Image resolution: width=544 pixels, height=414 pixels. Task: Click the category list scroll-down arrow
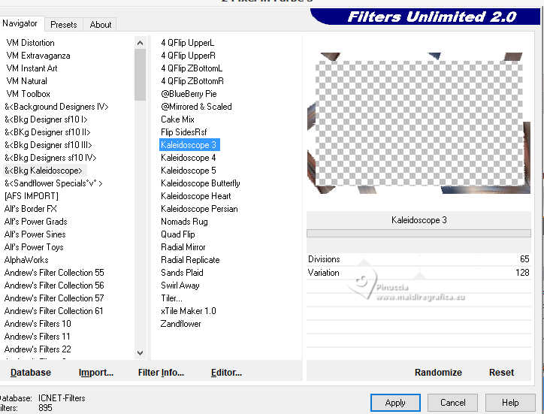(x=141, y=353)
